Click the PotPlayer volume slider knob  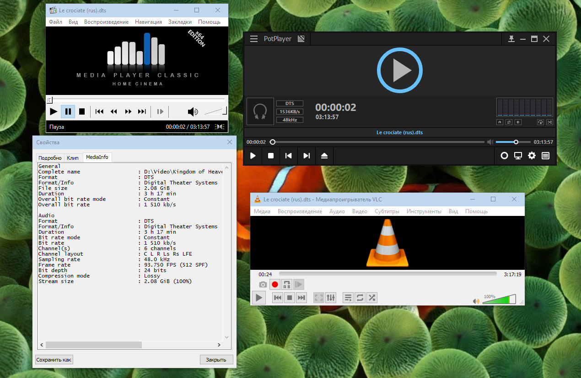coord(516,142)
